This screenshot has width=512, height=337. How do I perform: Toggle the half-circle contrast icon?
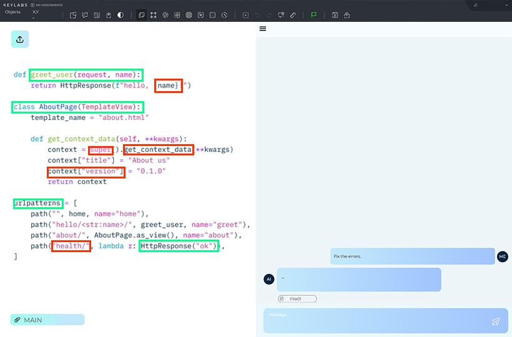click(x=121, y=15)
